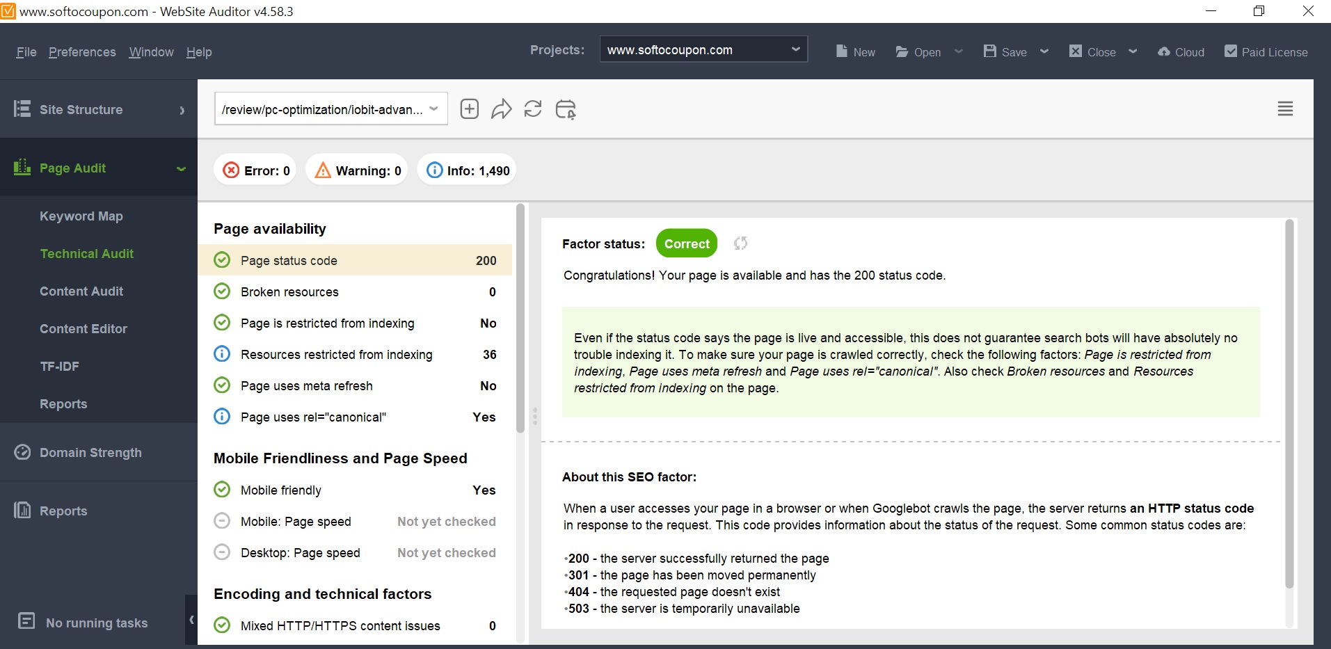Select Mixed HTTP/HTTPS content issues factor
The height and width of the screenshot is (649, 1331).
(x=355, y=625)
